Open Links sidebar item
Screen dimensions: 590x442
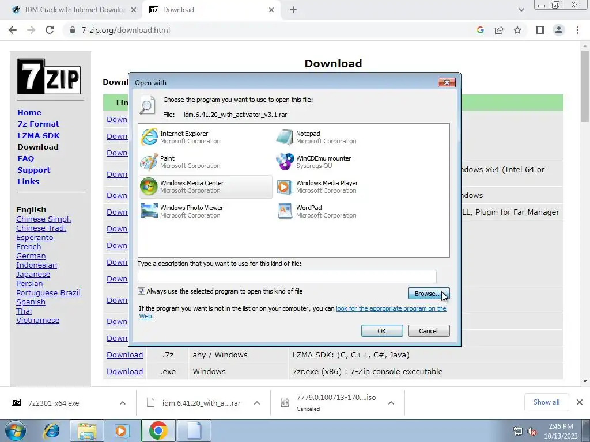(x=28, y=181)
